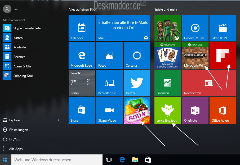Screen dimensions: 240x165
Task: Open the Finanzen tile
Action: point(168,83)
